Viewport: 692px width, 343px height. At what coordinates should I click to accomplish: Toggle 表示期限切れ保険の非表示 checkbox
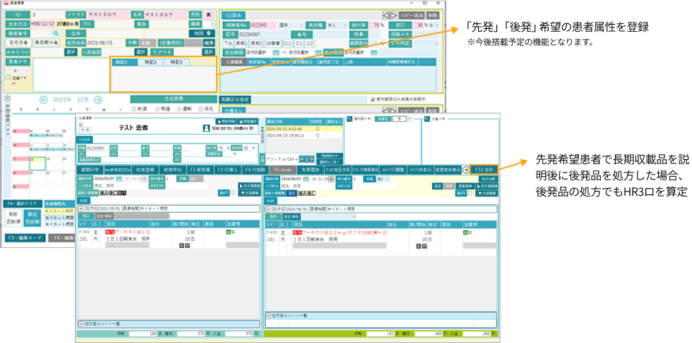click(x=374, y=99)
